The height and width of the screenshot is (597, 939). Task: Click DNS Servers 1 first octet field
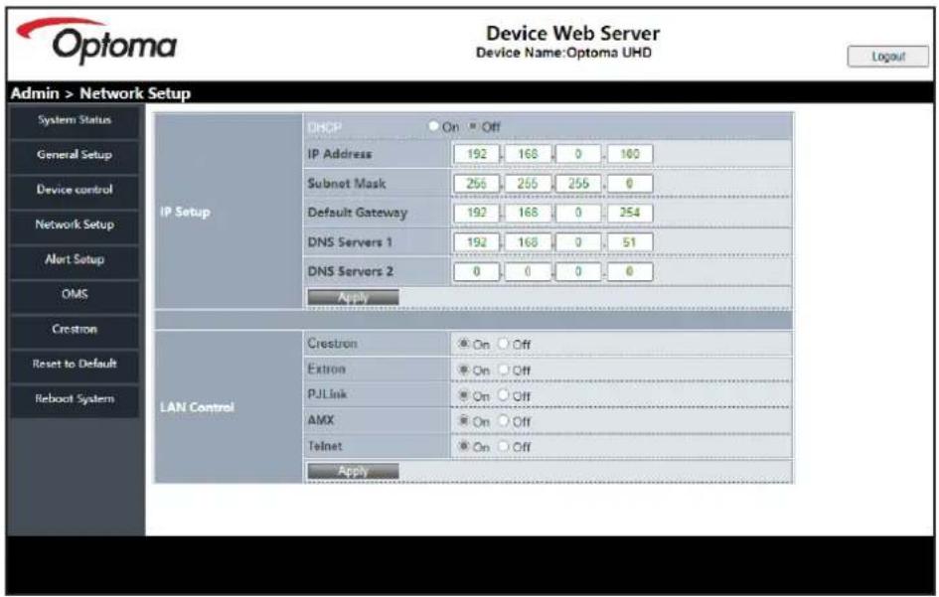click(476, 242)
